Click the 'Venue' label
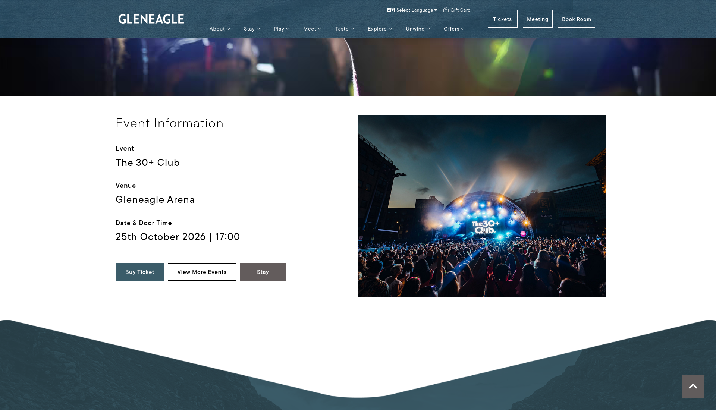Screen dimensions: 716x410 [x=126, y=186]
